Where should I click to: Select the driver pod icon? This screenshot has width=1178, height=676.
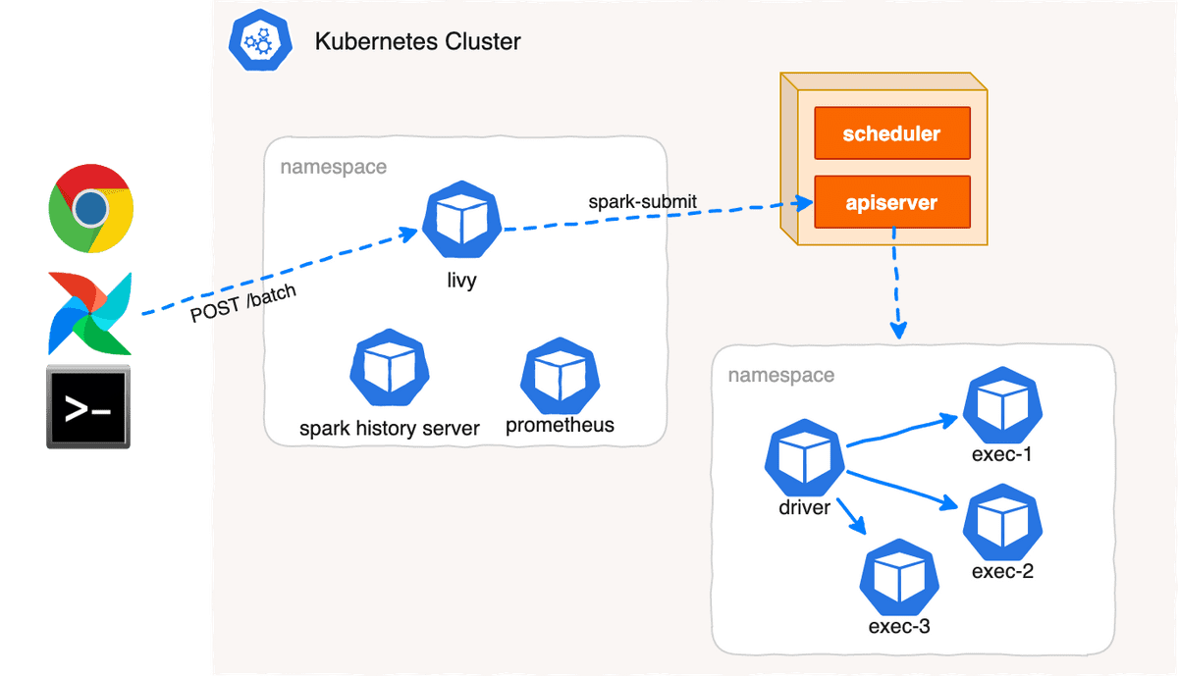pos(804,454)
